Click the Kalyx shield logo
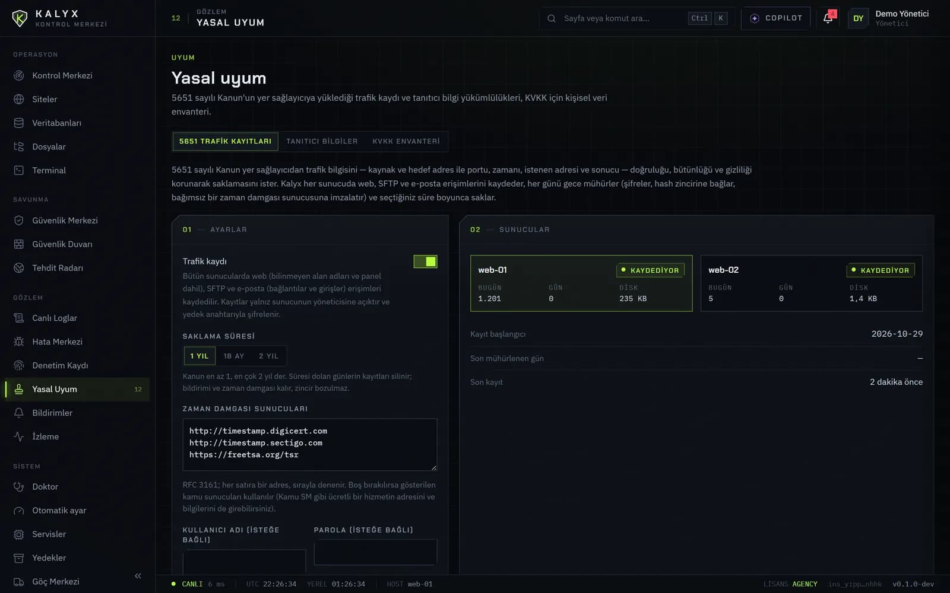The width and height of the screenshot is (950, 593). [20, 18]
